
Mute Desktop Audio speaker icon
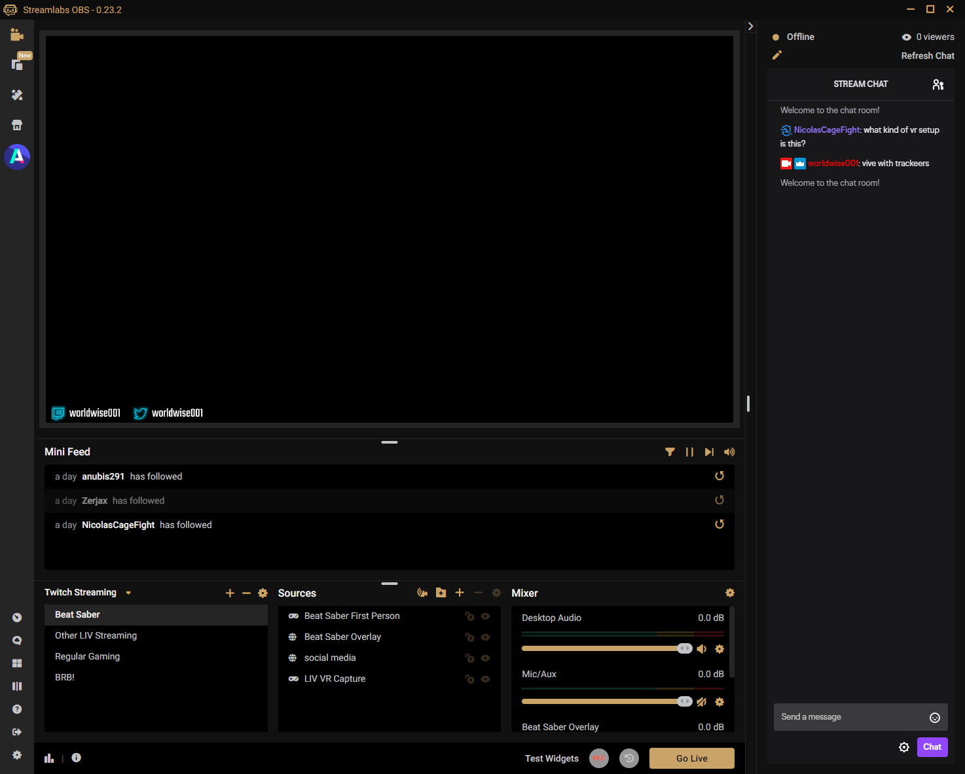701,649
